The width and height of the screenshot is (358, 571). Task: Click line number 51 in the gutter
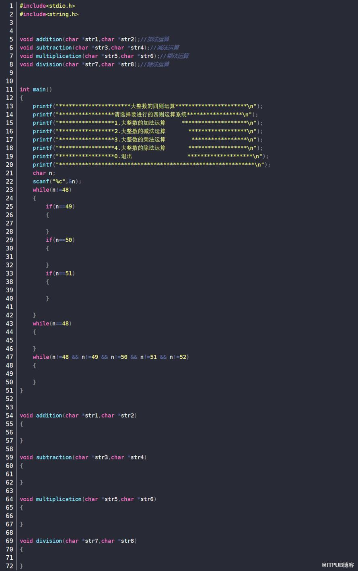[x=10, y=390]
